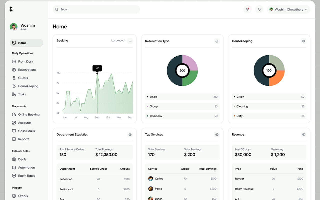320x200 pixels.
Task: Open Online Booking in Documents
Action: coord(29,115)
